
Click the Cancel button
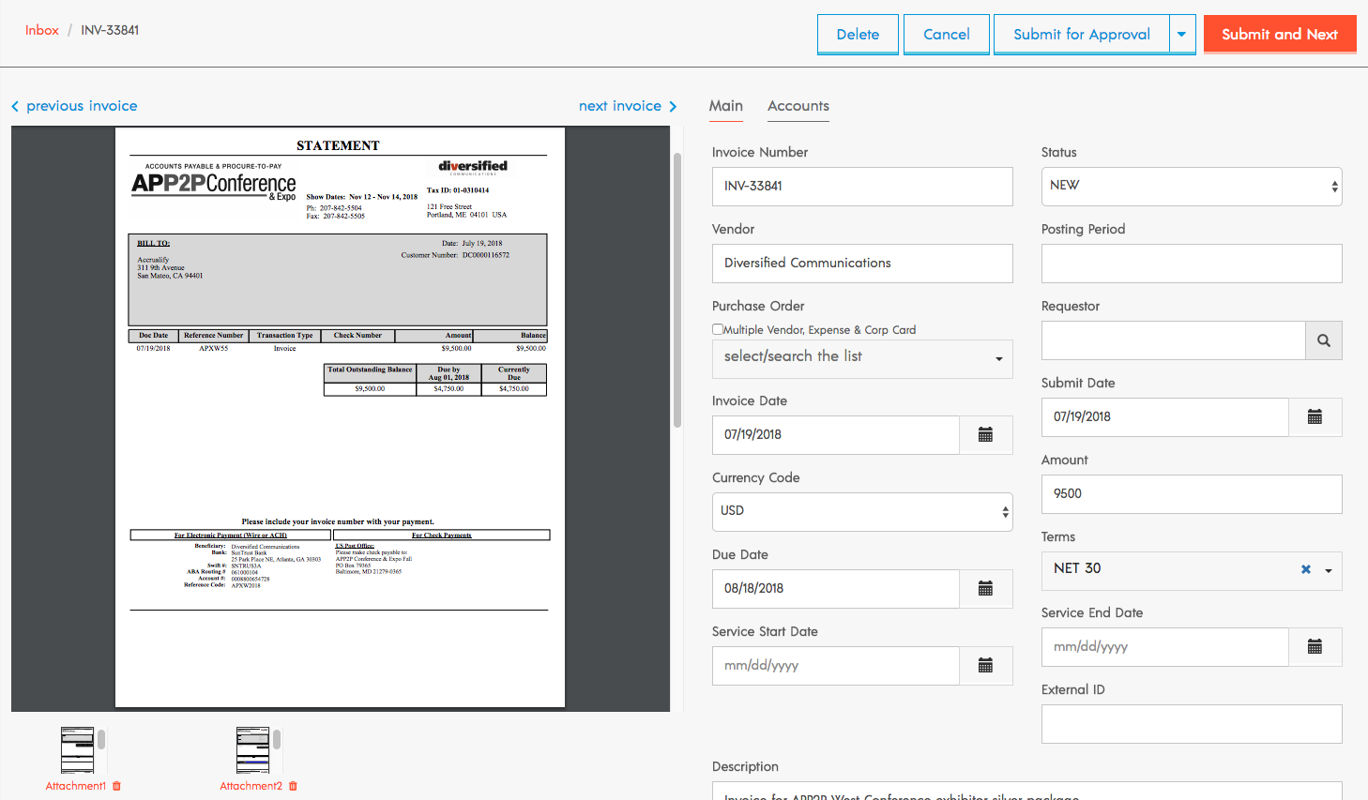(946, 35)
